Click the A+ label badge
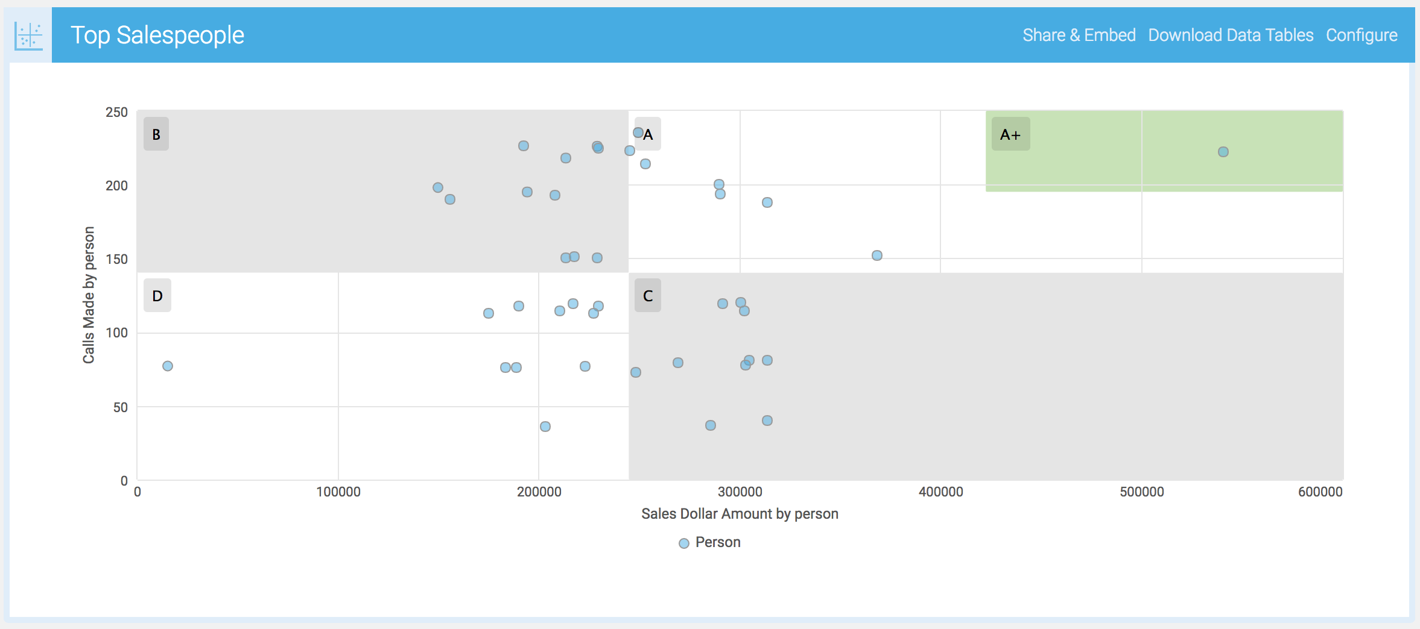Screen dimensions: 1420x629 point(1010,134)
